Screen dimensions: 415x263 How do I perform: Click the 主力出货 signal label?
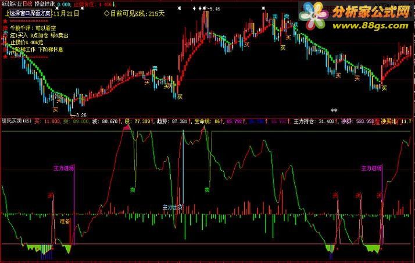[x=173, y=207]
